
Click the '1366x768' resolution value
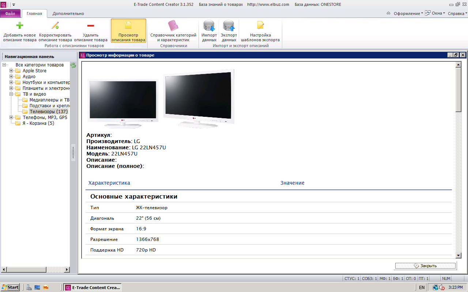147,239
